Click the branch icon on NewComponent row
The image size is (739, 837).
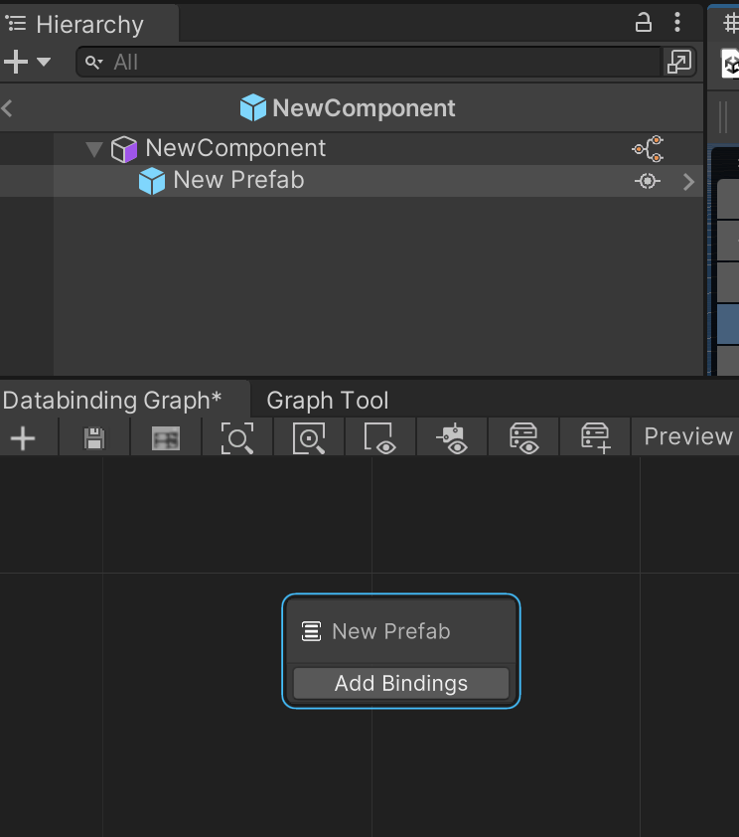coord(648,148)
